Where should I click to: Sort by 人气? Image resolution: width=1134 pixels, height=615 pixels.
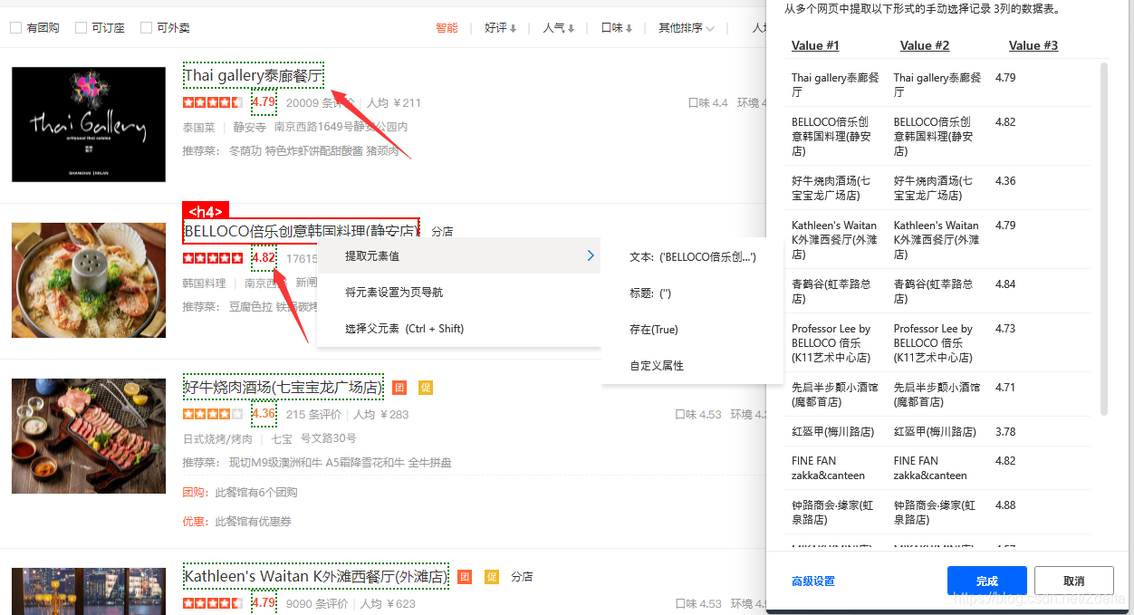[x=559, y=28]
